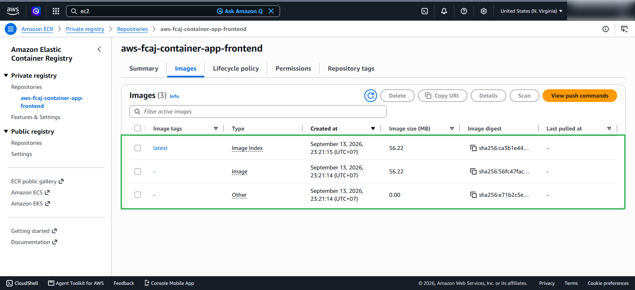Open the Permissions tab
This screenshot has height=290, width=635.
tap(293, 69)
